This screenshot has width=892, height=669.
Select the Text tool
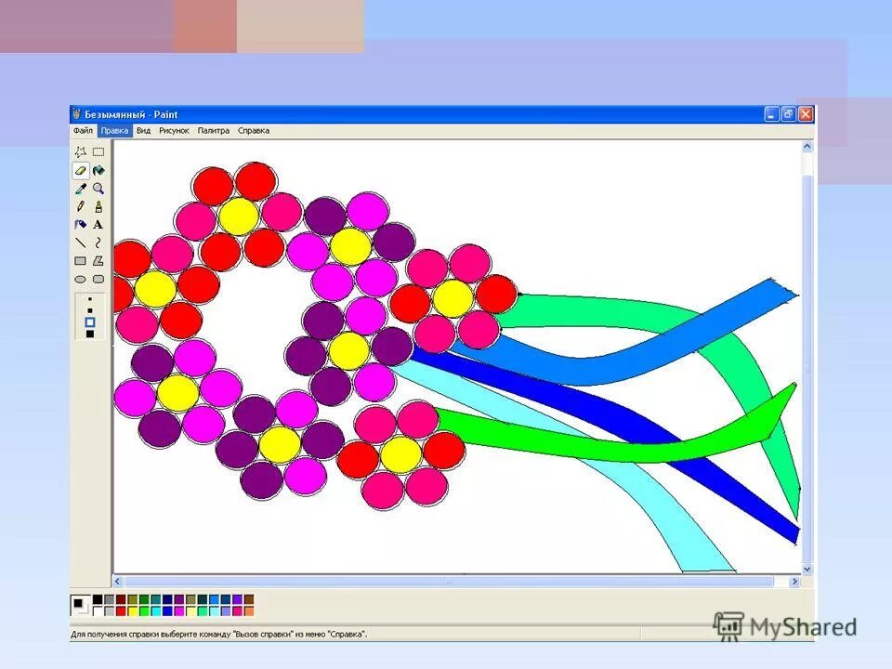pos(98,224)
